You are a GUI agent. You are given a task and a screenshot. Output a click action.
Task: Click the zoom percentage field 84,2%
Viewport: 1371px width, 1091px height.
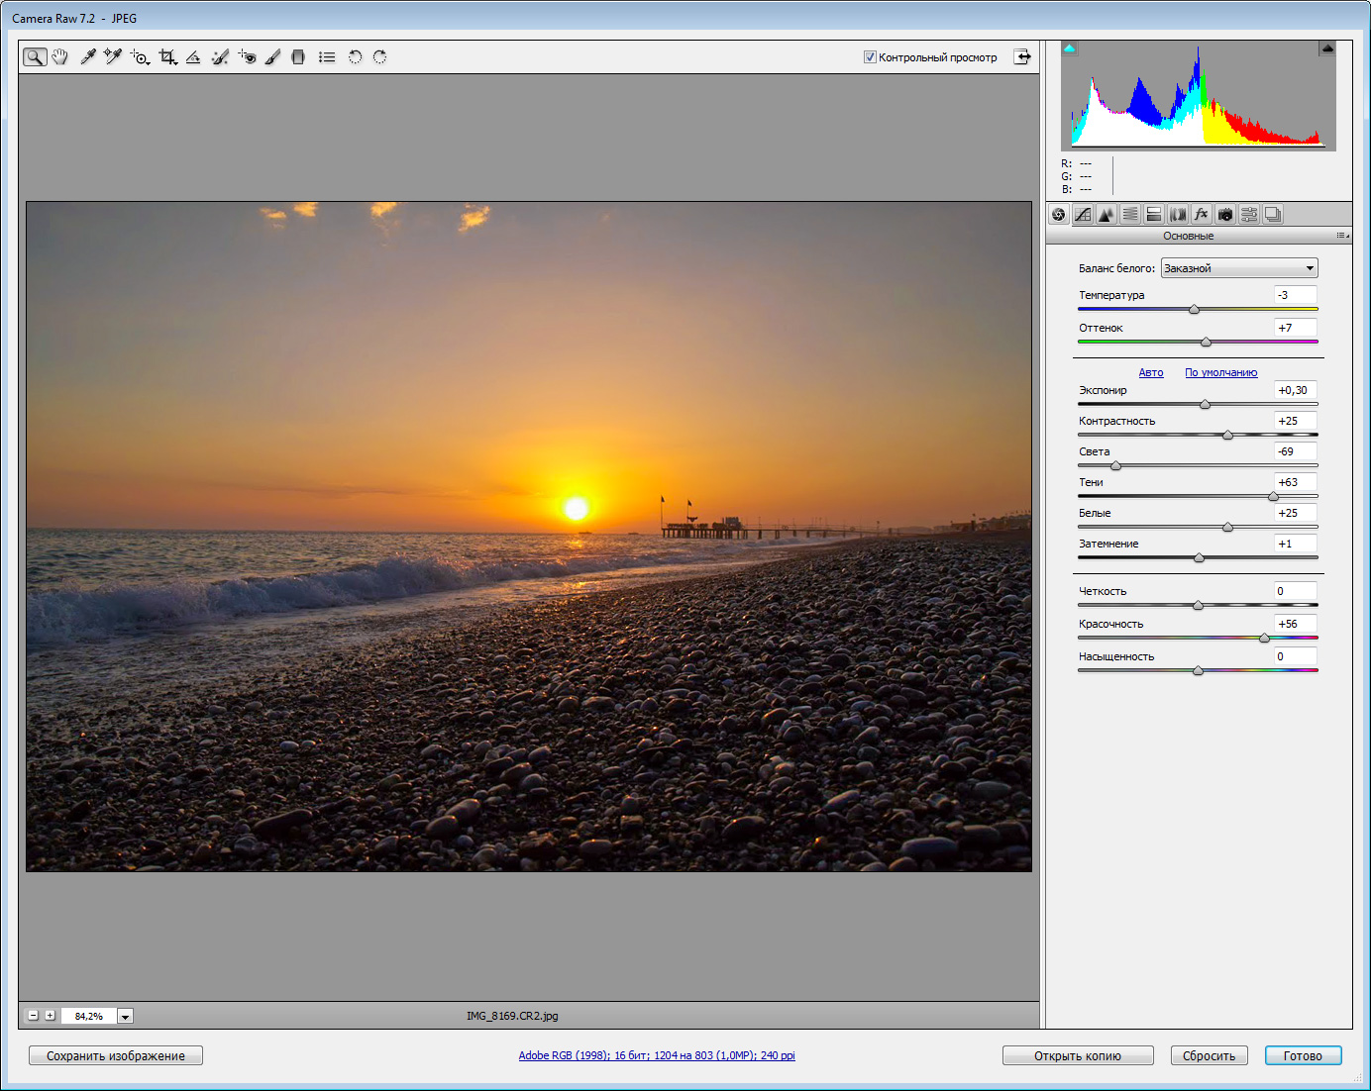click(89, 1016)
